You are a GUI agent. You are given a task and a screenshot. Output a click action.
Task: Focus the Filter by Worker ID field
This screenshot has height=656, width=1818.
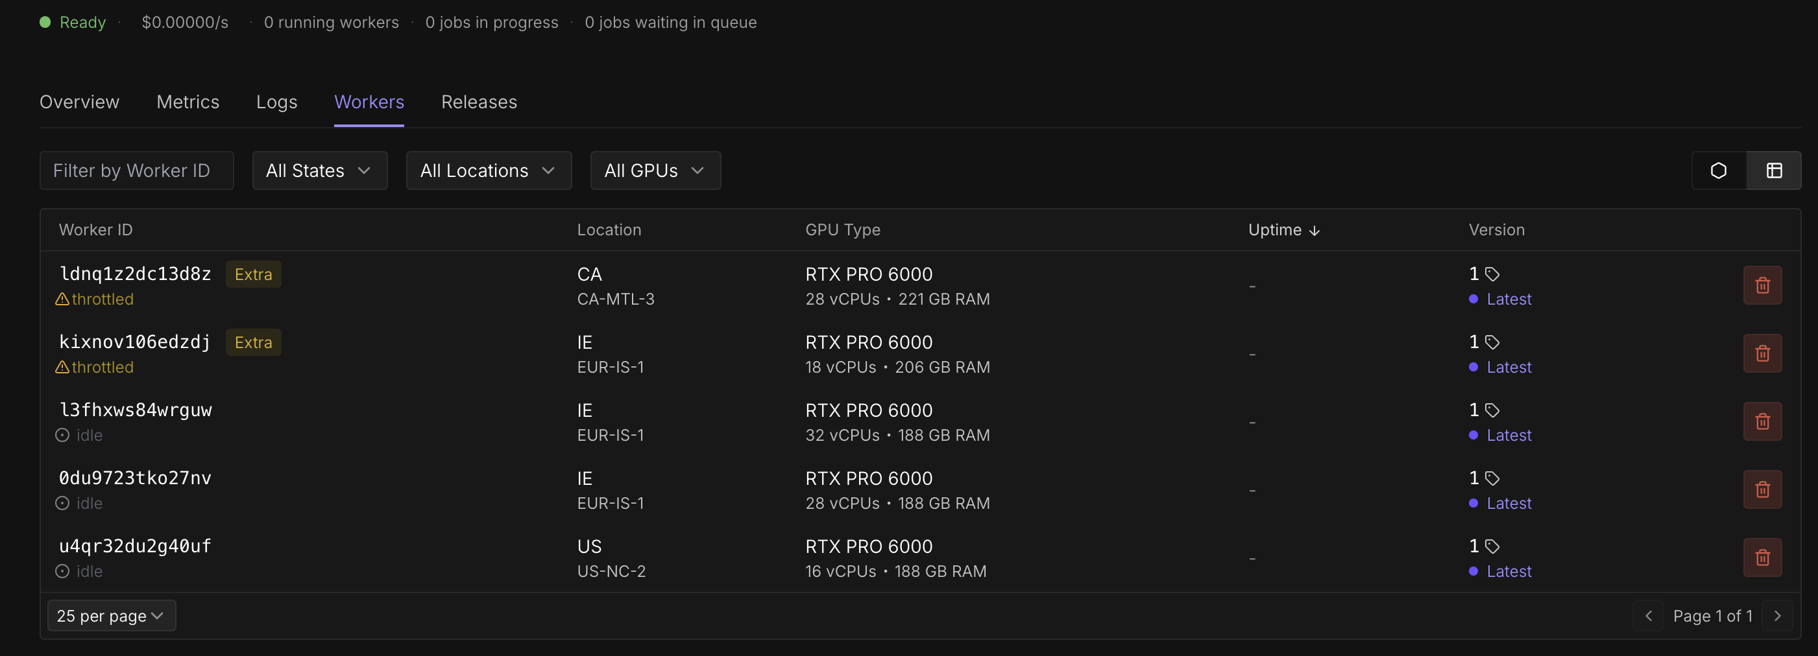point(136,170)
